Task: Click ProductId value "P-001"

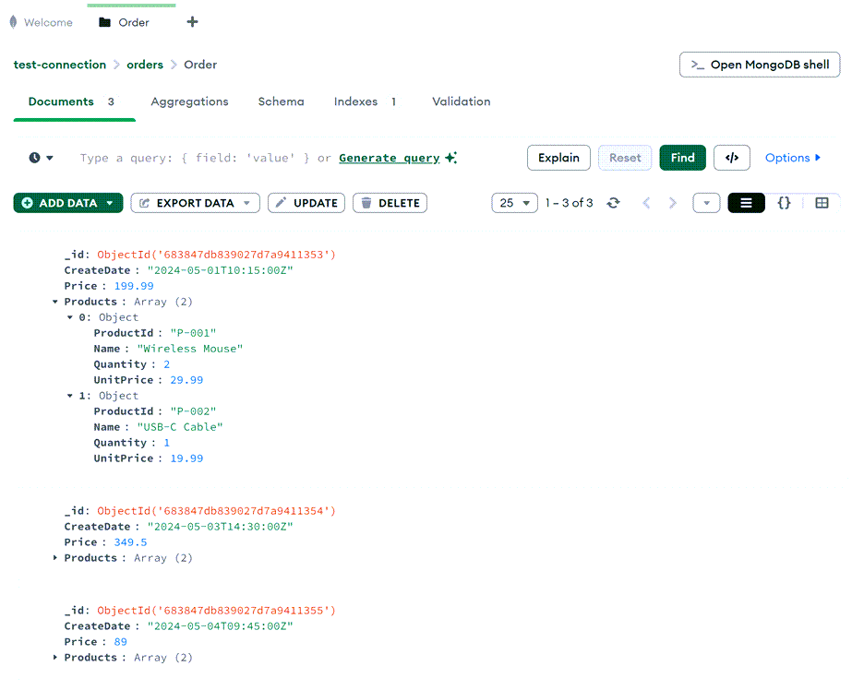Action: coord(193,333)
